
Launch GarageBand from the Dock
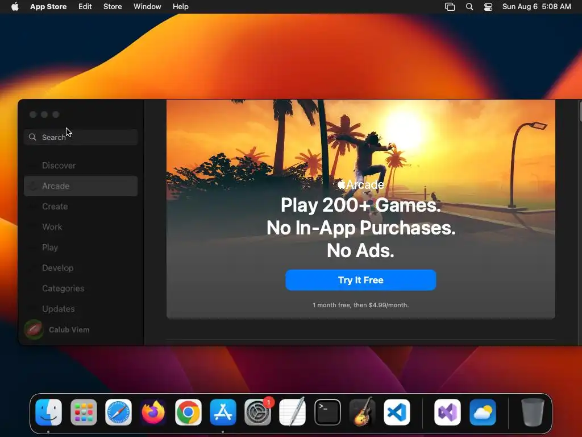pos(362,412)
